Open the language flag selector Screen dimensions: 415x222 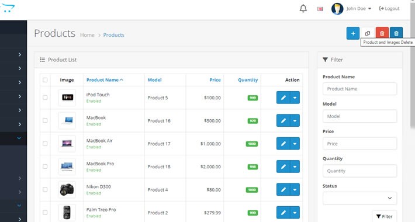(x=320, y=9)
